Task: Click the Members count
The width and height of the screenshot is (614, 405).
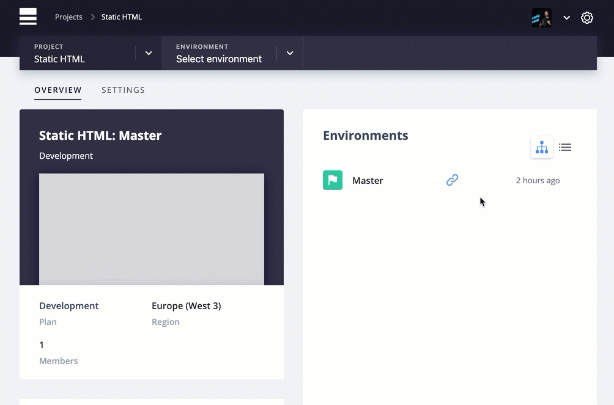Action: point(42,345)
